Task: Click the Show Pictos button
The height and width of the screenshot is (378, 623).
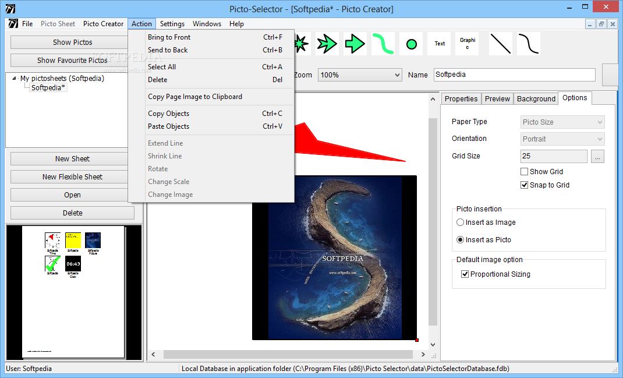Action: tap(72, 42)
